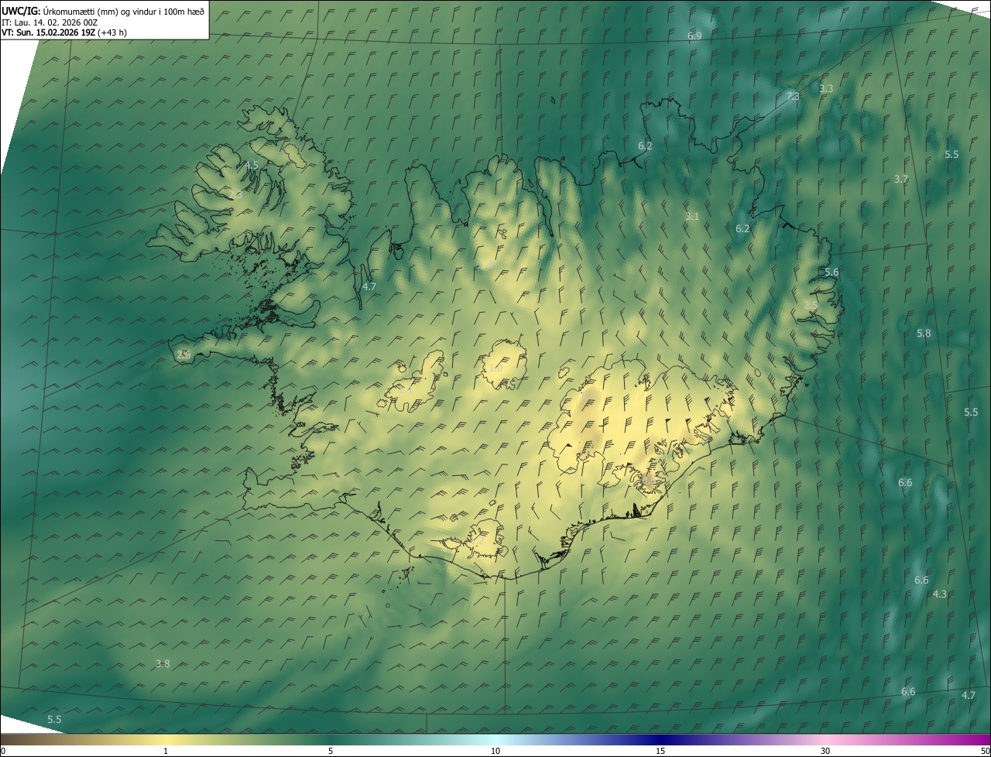This screenshot has width=991, height=757.
Task: Select the 3.8 value over the southwest sea
Action: click(163, 663)
